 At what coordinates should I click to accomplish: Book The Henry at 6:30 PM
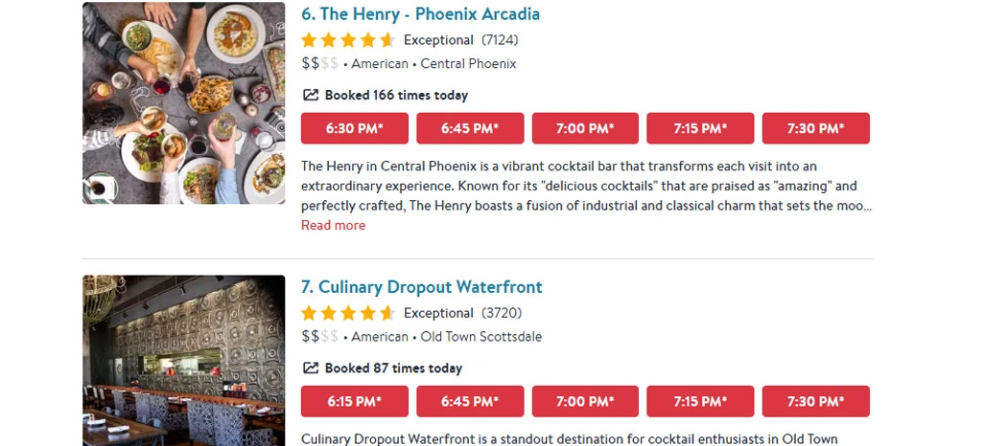point(355,128)
